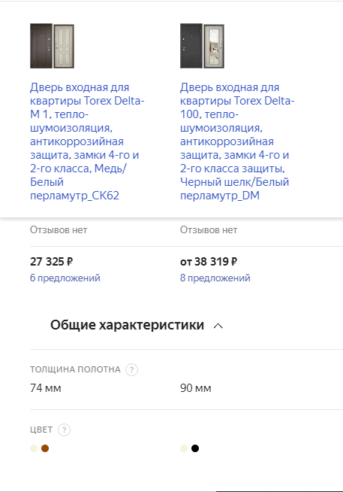Image resolution: width=343 pixels, height=492 pixels.
Task: Click the 27 325 ₽ price
Action: click(x=52, y=261)
